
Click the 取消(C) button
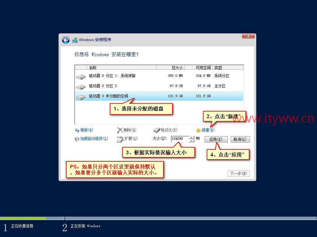240,139
